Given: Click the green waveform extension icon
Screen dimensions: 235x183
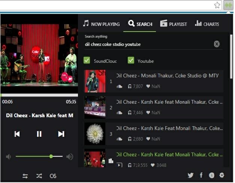Looking at the screenshot, I should coord(228,5).
